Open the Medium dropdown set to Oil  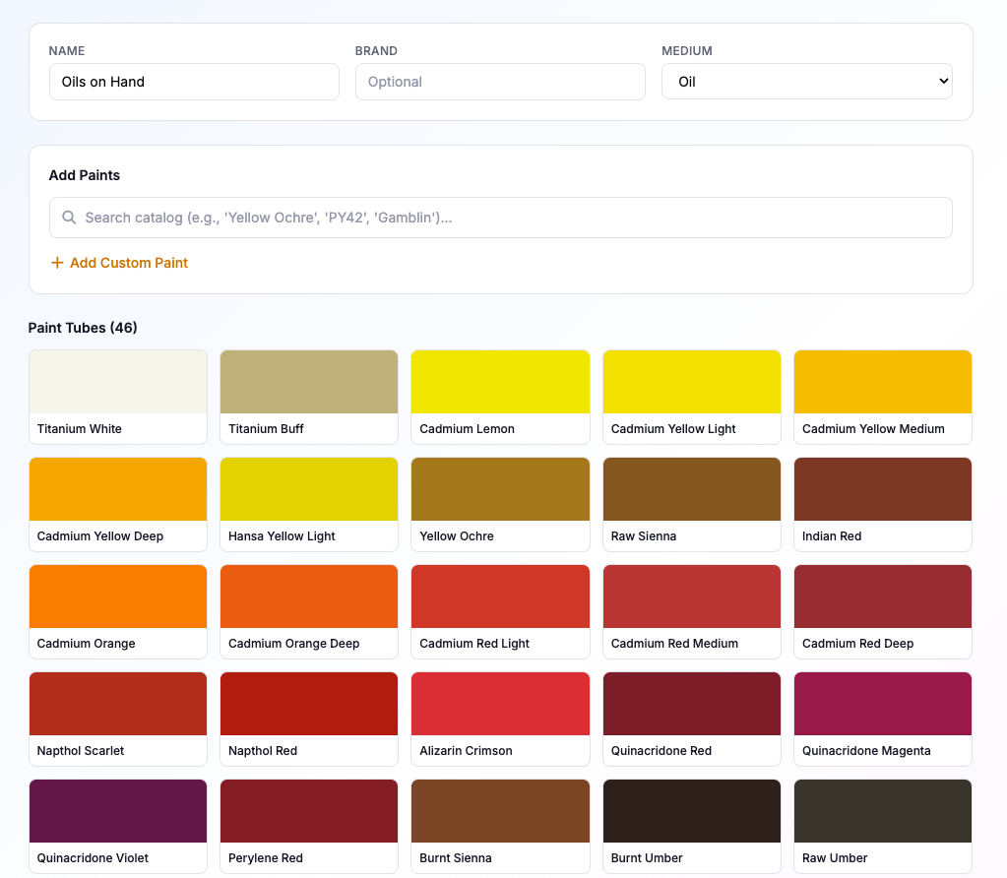click(806, 82)
